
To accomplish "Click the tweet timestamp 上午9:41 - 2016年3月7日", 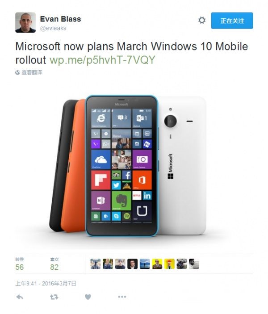I will coord(46,284).
